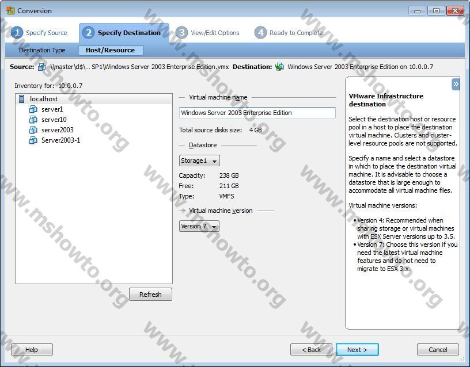This screenshot has width=470, height=367.
Task: Click the destination server icon
Action: [x=279, y=67]
